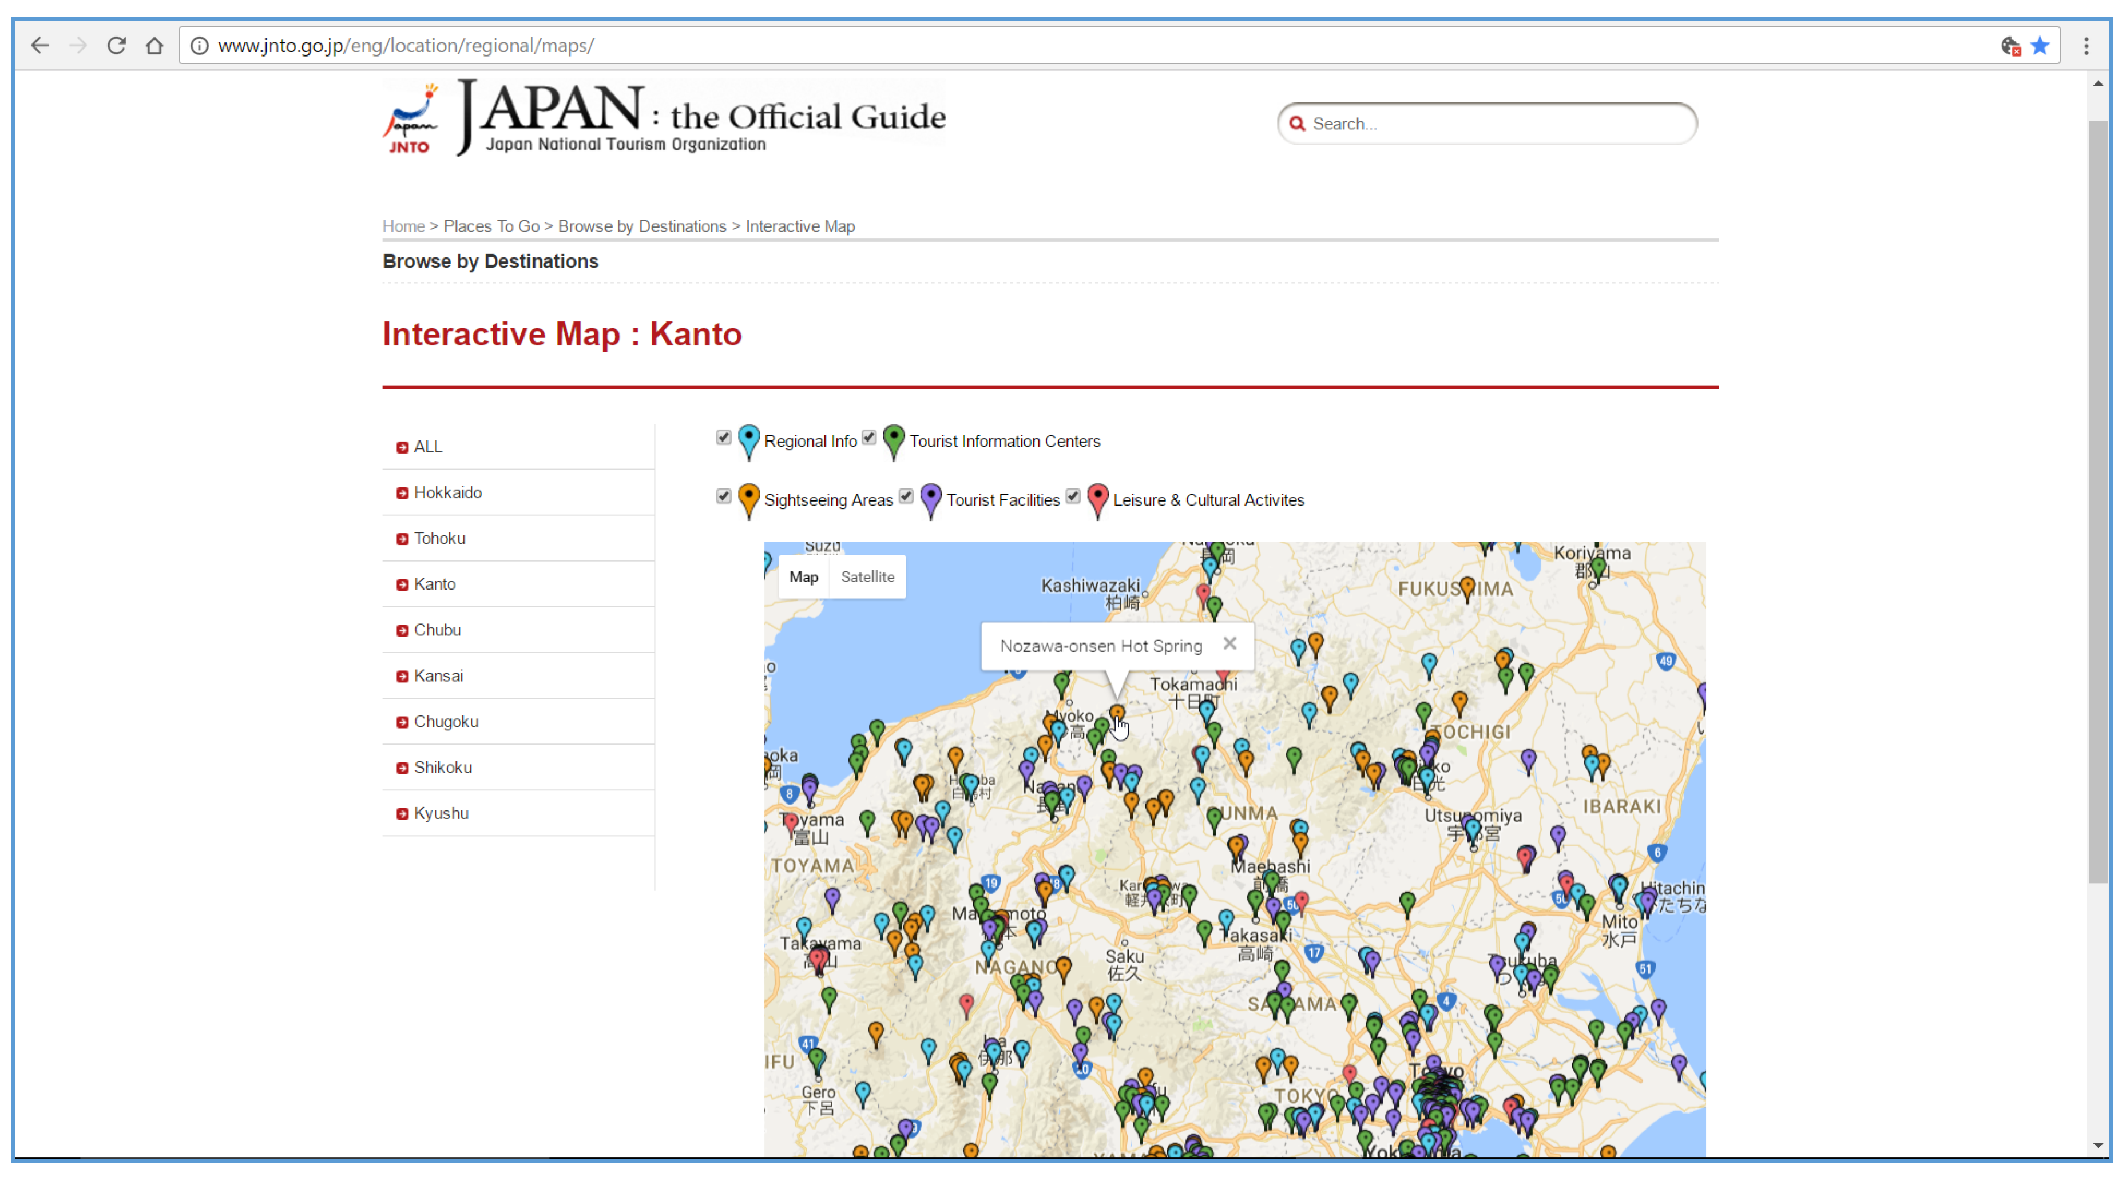Select Kansai in the region list
Screen dimensions: 2126x1177
click(x=438, y=675)
